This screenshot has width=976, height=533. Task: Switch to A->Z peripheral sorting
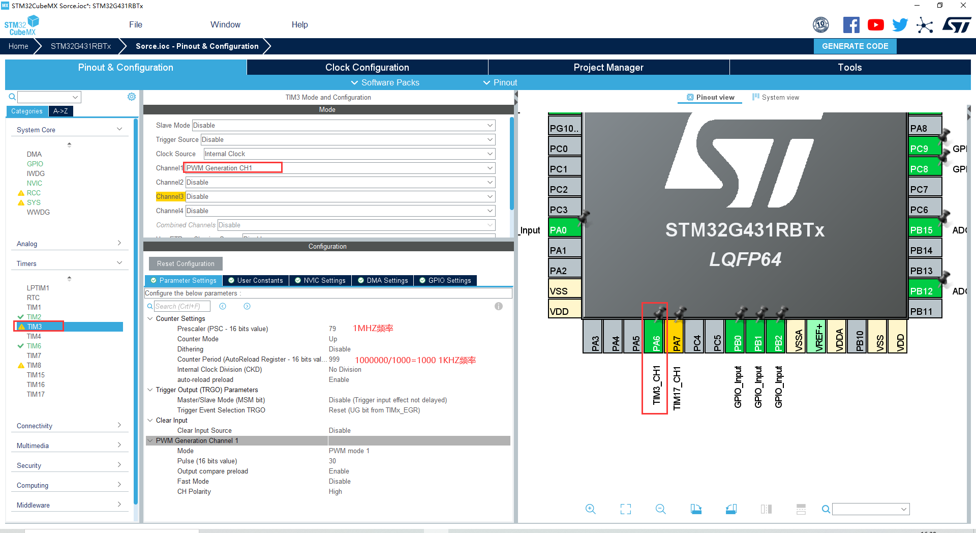pyautogui.click(x=60, y=111)
